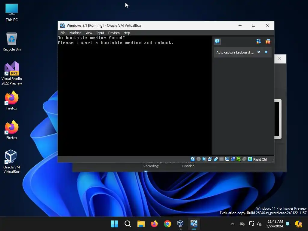
Task: Click the recording status icon
Action: coord(233,159)
